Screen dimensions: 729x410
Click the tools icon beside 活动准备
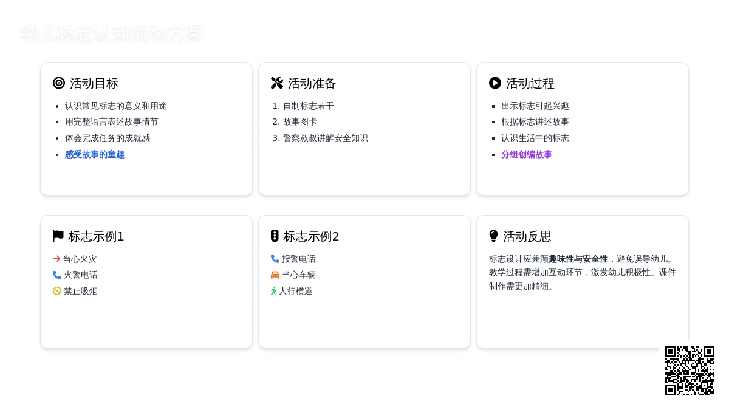(277, 83)
